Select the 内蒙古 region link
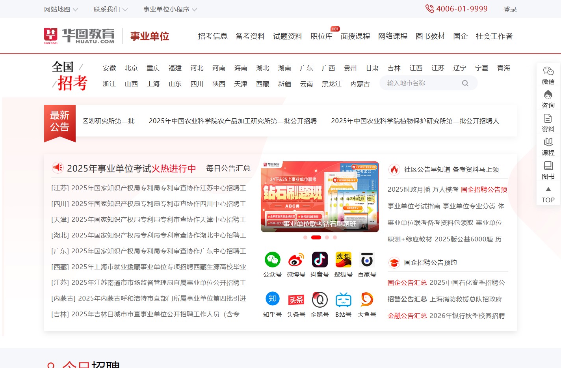561x368 pixels. [360, 84]
